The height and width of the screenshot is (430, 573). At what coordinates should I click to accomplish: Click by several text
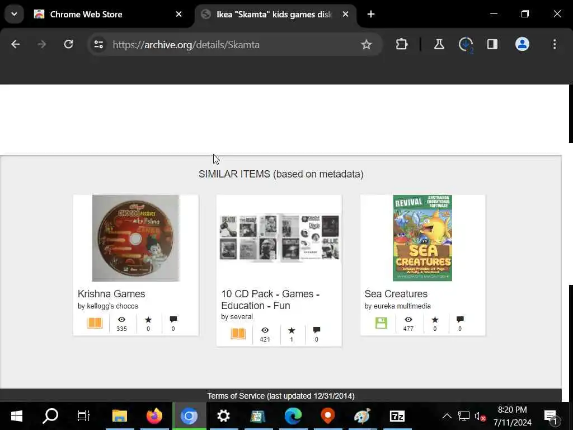point(237,317)
